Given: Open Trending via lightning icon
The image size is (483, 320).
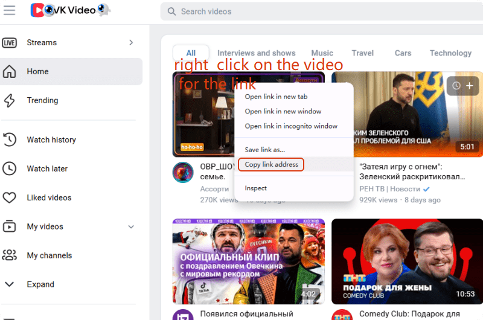Looking at the screenshot, I should point(10,100).
